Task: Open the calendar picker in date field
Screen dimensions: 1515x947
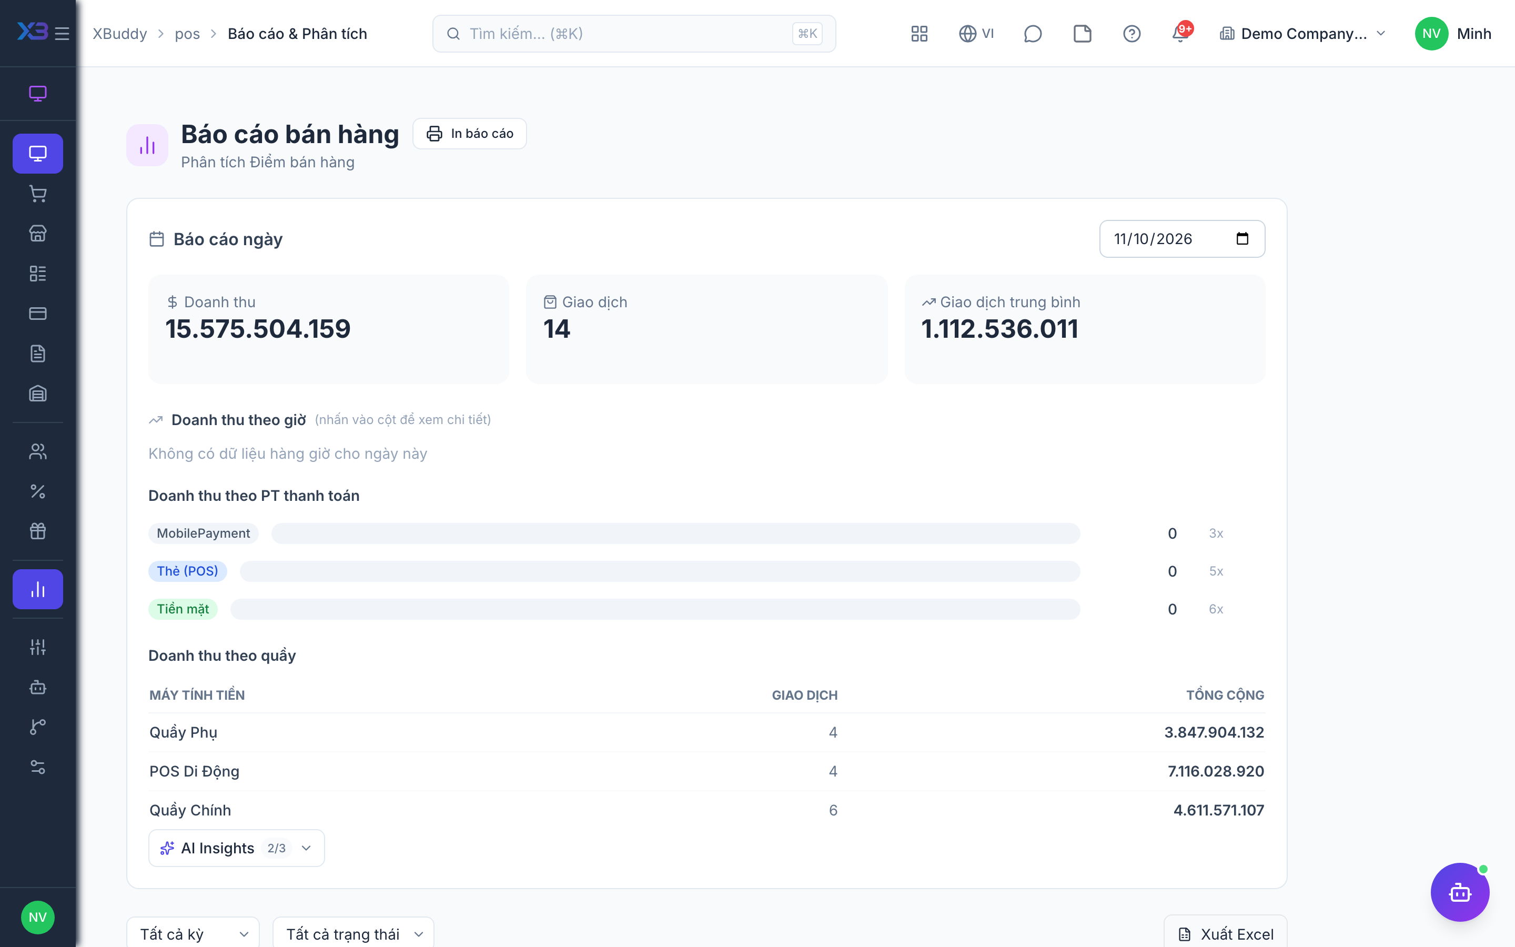Action: point(1243,239)
